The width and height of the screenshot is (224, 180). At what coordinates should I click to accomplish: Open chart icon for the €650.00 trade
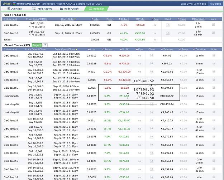(x=152, y=169)
